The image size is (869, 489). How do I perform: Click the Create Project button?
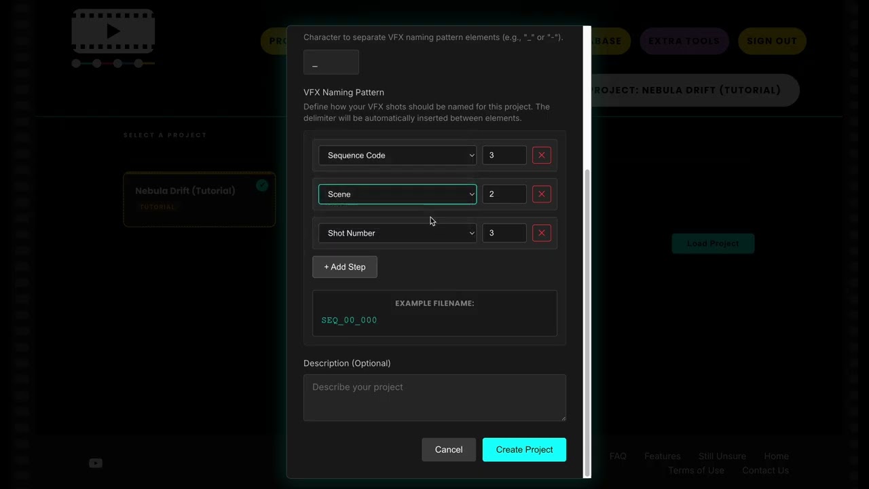[524, 450]
